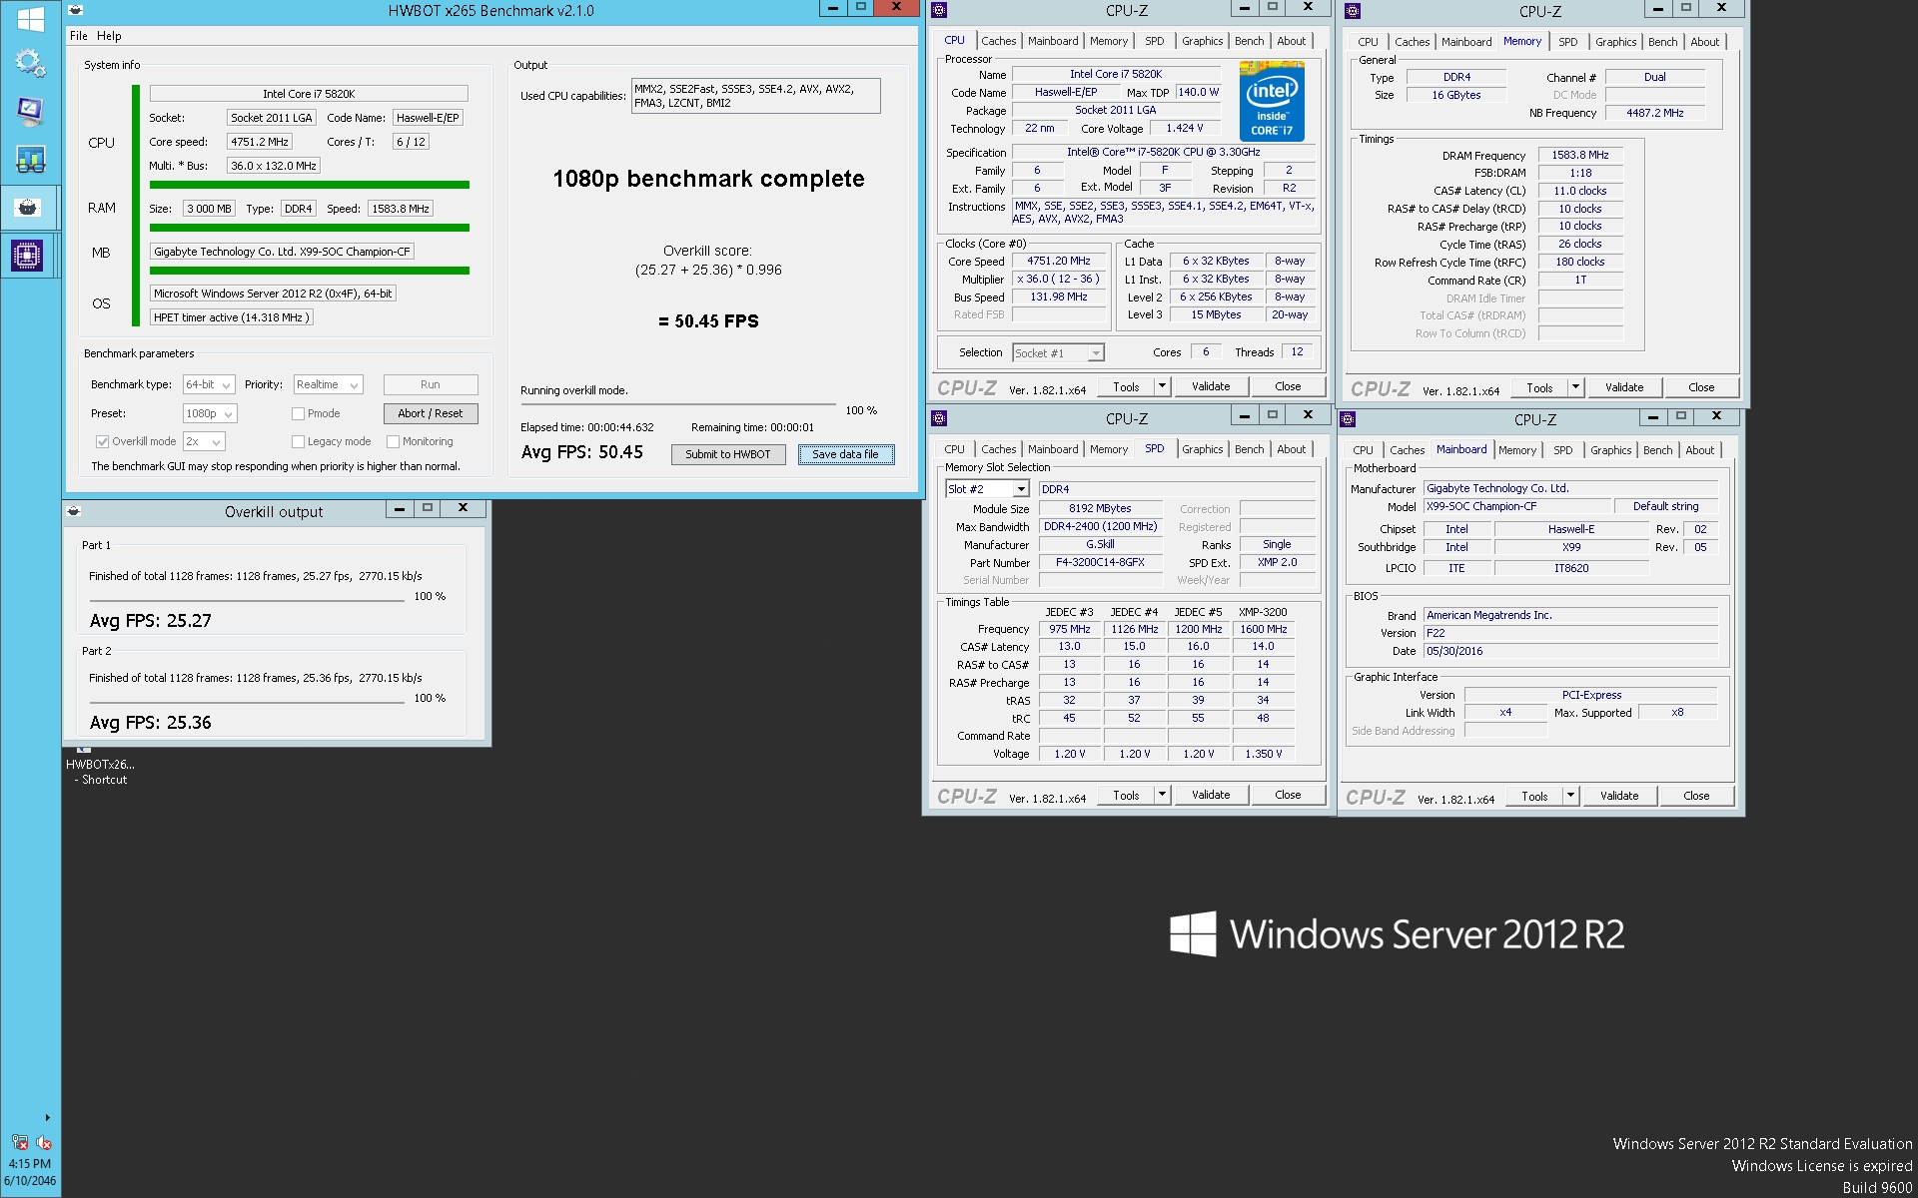Image resolution: width=1918 pixels, height=1198 pixels.
Task: Click the Run button
Action: [430, 384]
